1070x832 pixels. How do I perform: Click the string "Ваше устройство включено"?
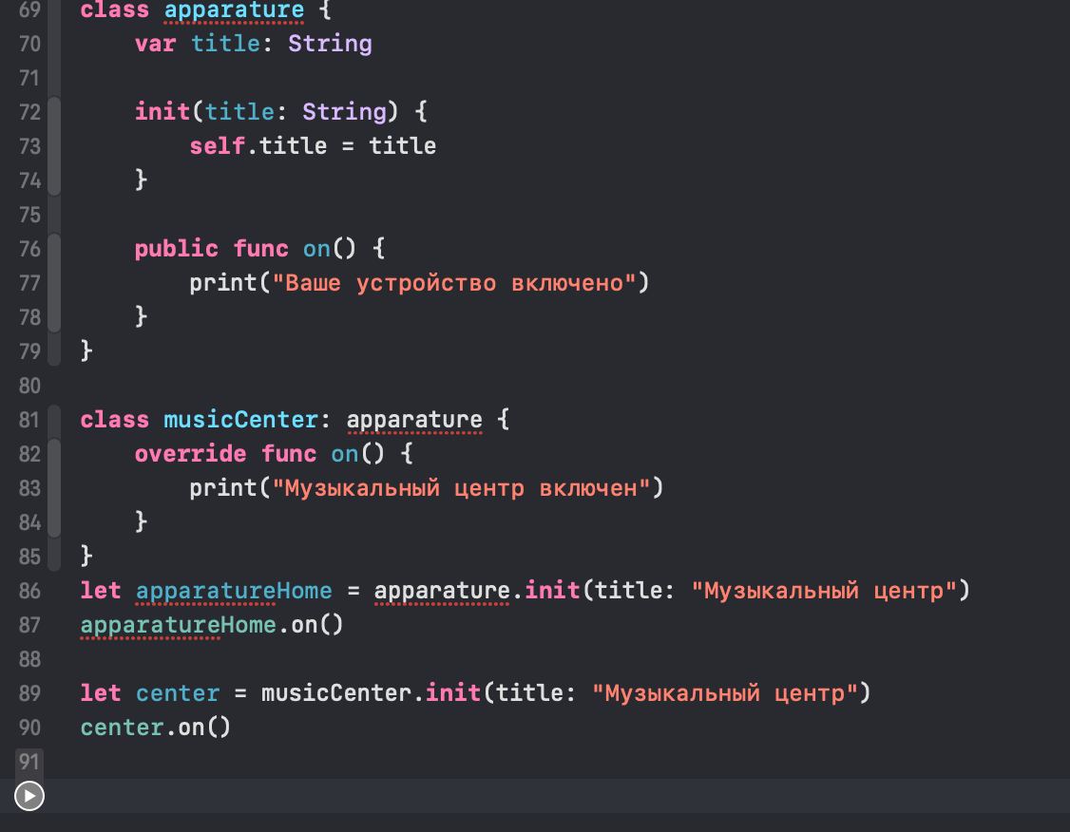coord(454,283)
